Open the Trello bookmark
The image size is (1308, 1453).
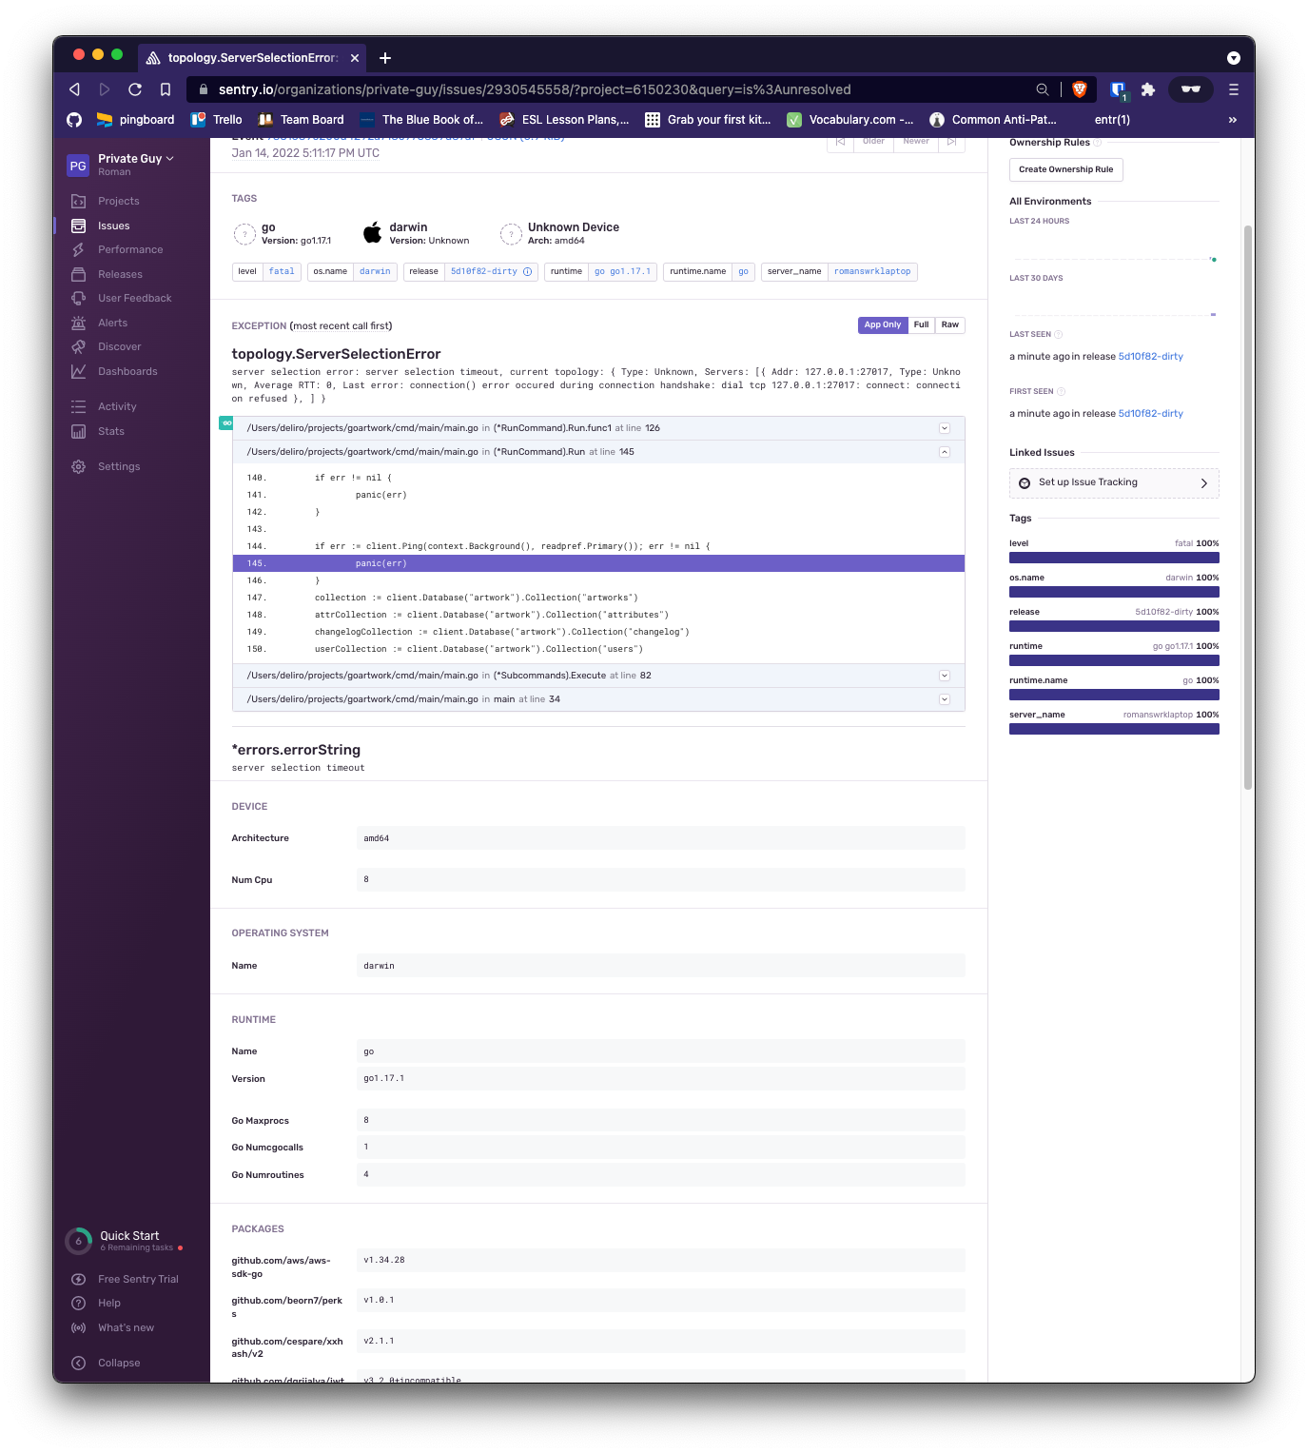(x=216, y=120)
